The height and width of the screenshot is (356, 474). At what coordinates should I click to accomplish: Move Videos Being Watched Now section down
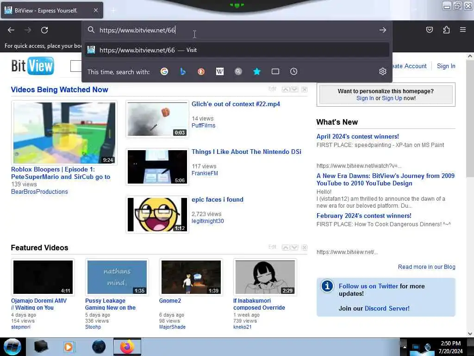[x=294, y=89]
